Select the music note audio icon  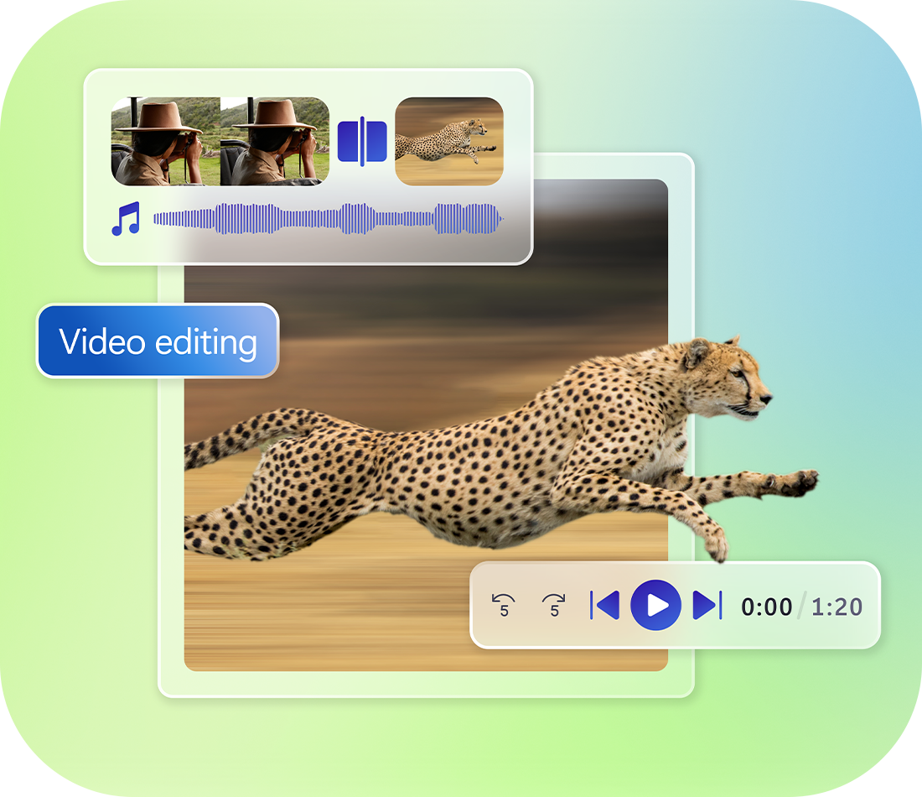click(126, 220)
